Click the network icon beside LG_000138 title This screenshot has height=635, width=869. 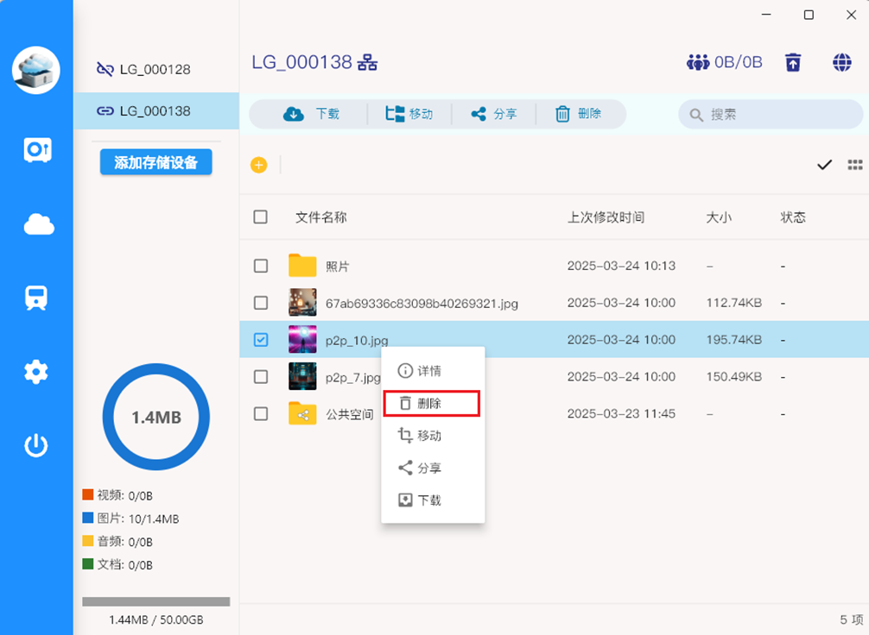(x=367, y=63)
